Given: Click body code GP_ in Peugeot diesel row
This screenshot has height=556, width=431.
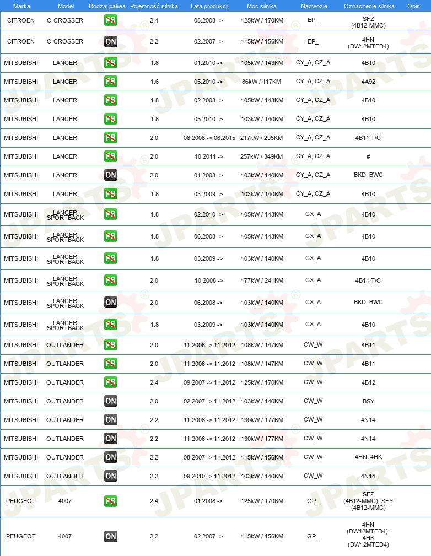Looking at the screenshot, I should (x=313, y=536).
